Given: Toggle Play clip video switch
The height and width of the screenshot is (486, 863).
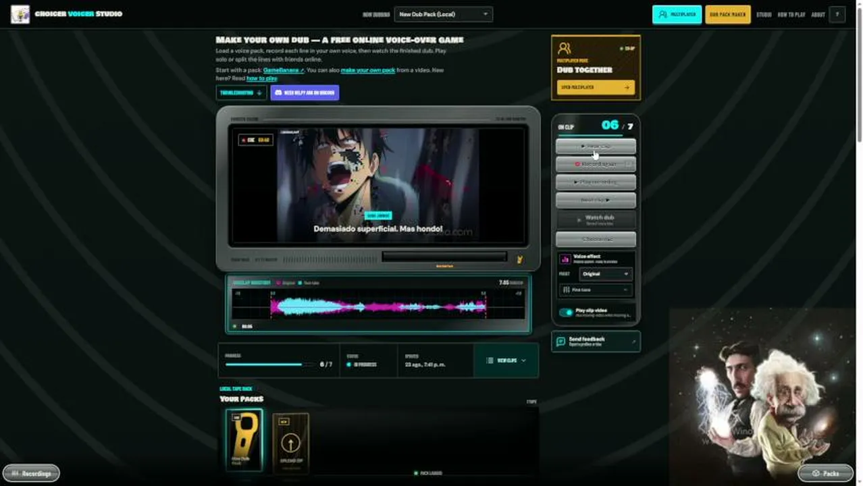Looking at the screenshot, I should click(x=566, y=313).
